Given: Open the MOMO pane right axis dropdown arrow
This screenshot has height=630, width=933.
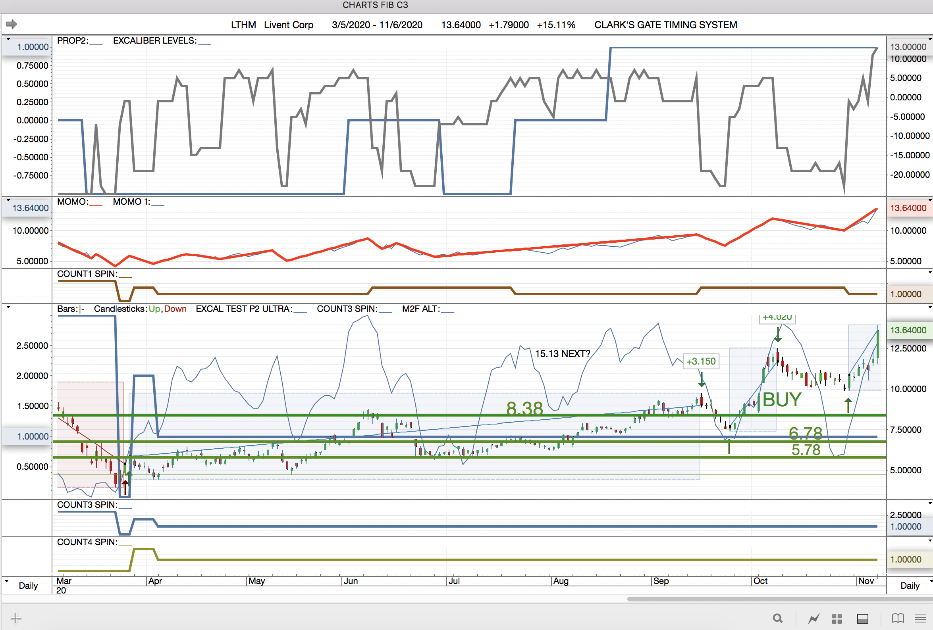Looking at the screenshot, I should (x=930, y=200).
